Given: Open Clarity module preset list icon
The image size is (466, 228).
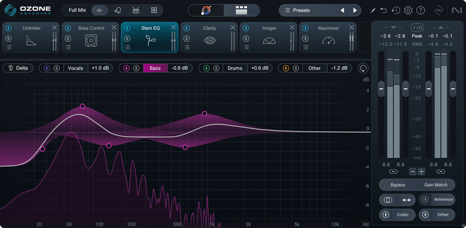Looking at the screenshot, I should tap(186, 47).
